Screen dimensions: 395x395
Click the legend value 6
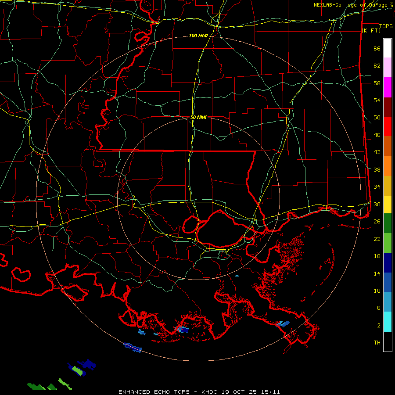click(378, 308)
